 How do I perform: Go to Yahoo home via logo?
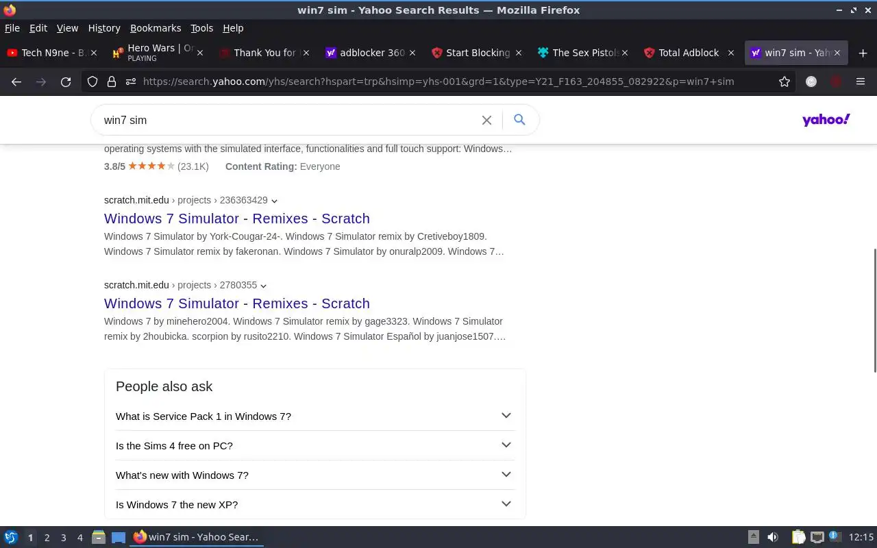[x=826, y=120]
